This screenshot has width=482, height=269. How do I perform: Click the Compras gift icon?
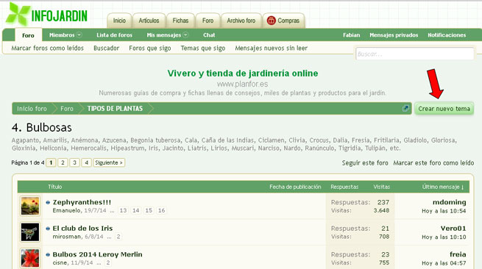[271, 21]
